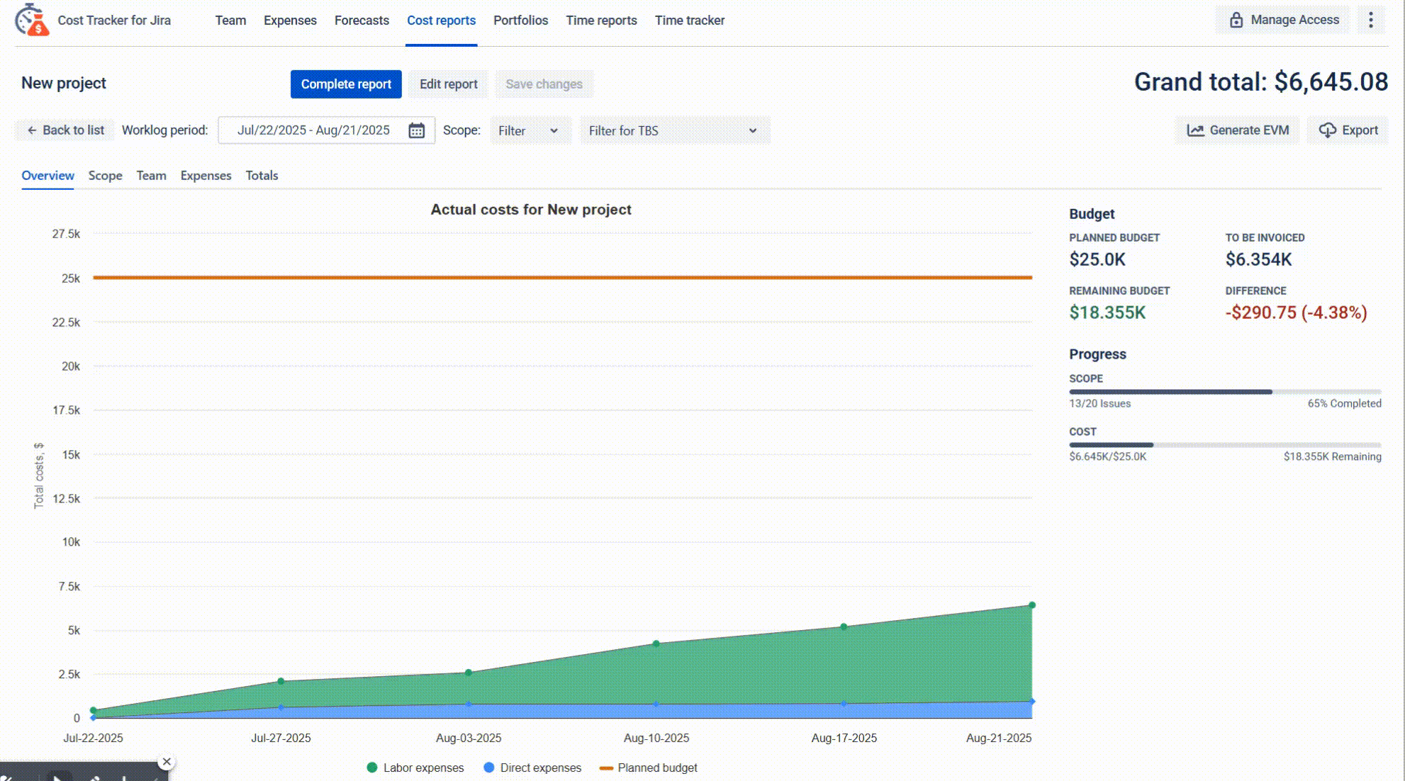Toggle Labor expenses legend item
1405x781 pixels.
(415, 768)
